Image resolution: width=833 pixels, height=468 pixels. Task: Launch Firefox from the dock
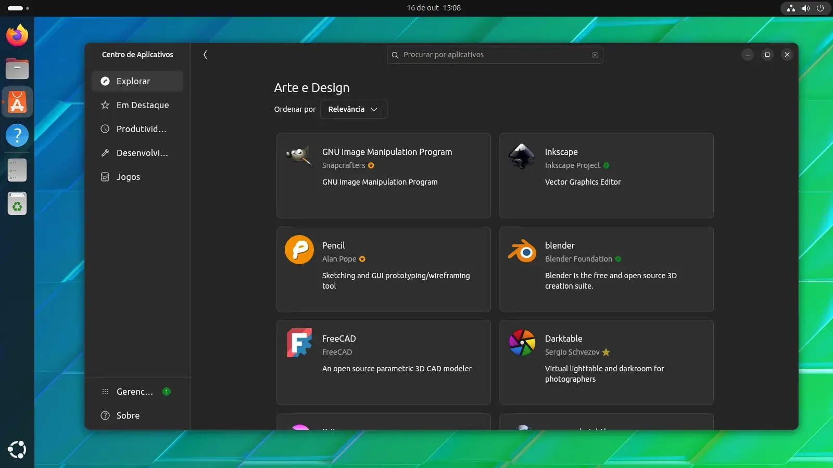(17, 35)
